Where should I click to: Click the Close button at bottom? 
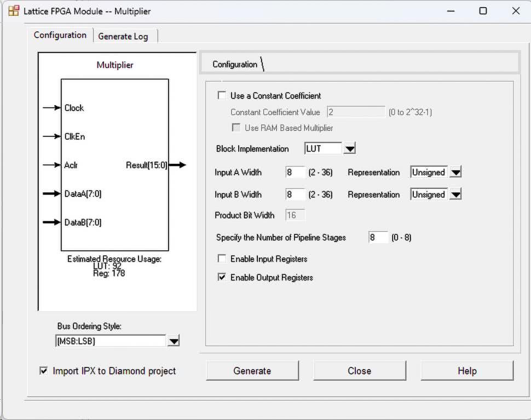click(359, 371)
